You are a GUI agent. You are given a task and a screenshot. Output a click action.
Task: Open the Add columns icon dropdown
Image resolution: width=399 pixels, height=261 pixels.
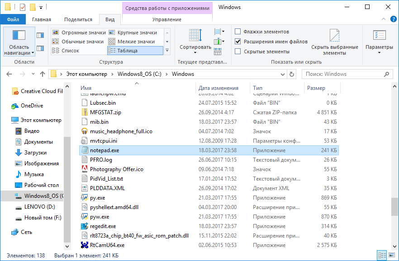pos(219,41)
